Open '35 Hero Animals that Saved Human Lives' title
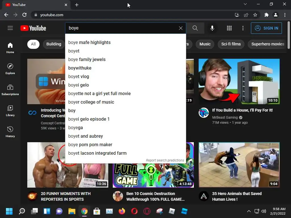This screenshot has height=218, width=291. coord(237,196)
